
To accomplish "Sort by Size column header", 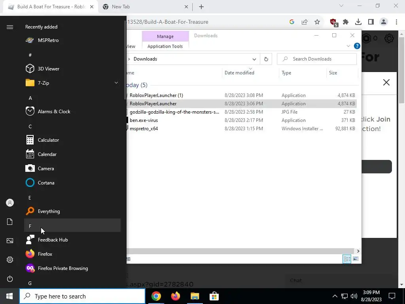I will click(342, 73).
